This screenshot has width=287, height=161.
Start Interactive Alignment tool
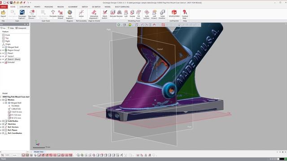click(94, 14)
